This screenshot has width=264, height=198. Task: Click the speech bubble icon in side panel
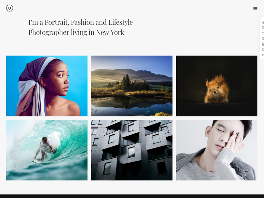coord(263,28)
